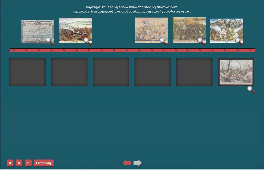Screen dimensions: 265x170
Task: Open magnifier on the explosion battle painting
Action: pyautogui.click(x=201, y=41)
